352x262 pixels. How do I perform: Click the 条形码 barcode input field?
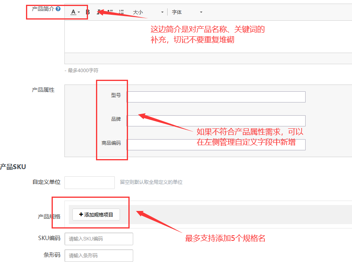pos(99,255)
